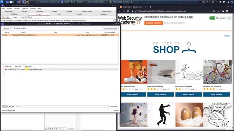Click the Burp Suite taskbar launcher icon
The width and height of the screenshot is (234, 131).
(x=23, y=2)
